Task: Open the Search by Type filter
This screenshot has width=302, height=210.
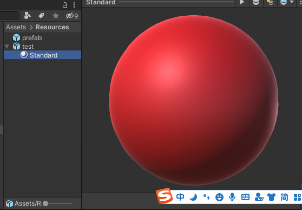Action: tap(28, 16)
